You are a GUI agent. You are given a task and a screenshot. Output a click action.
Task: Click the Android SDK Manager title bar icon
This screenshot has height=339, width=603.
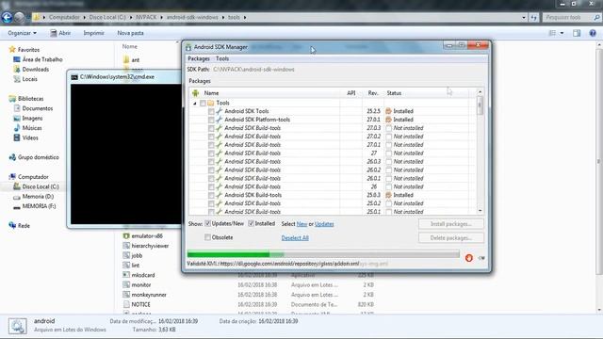(x=188, y=47)
